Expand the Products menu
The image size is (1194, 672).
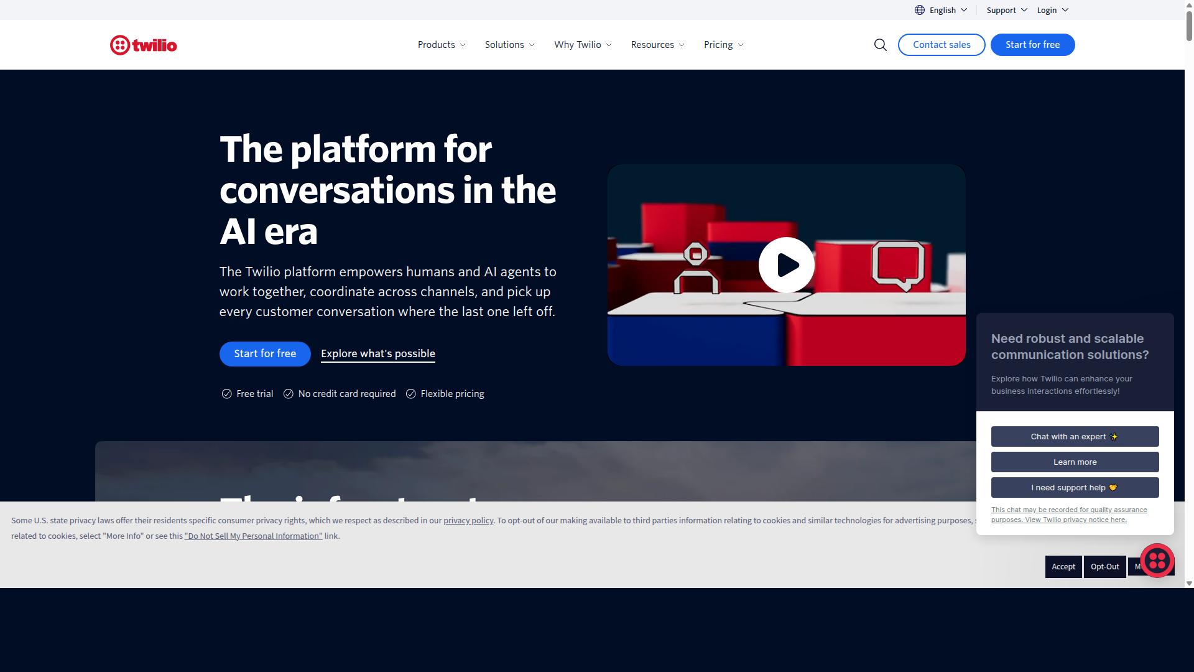click(x=442, y=45)
